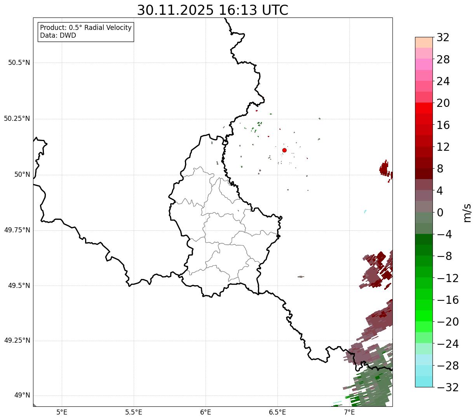The width and height of the screenshot is (476, 420).
Task: Click the colorbar label "−28"
Action: coord(448,366)
